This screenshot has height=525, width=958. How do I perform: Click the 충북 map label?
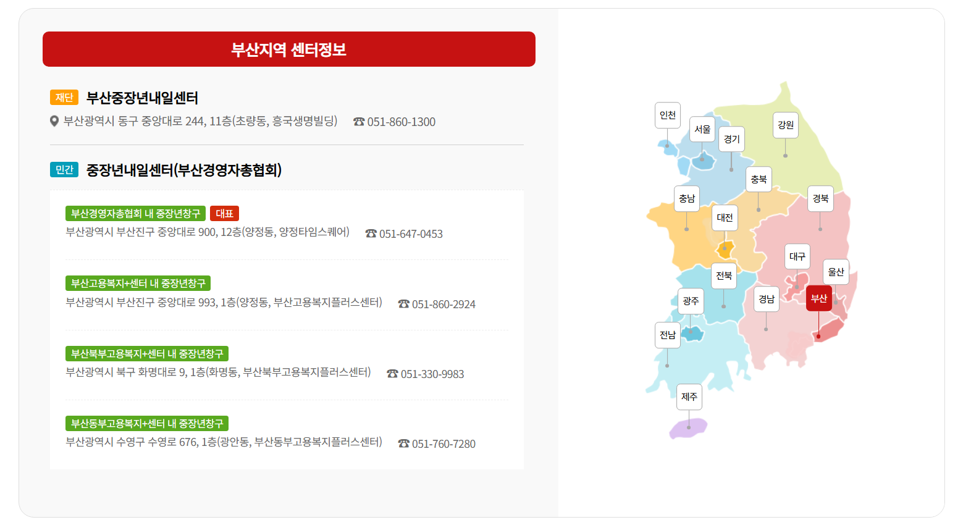pos(758,180)
